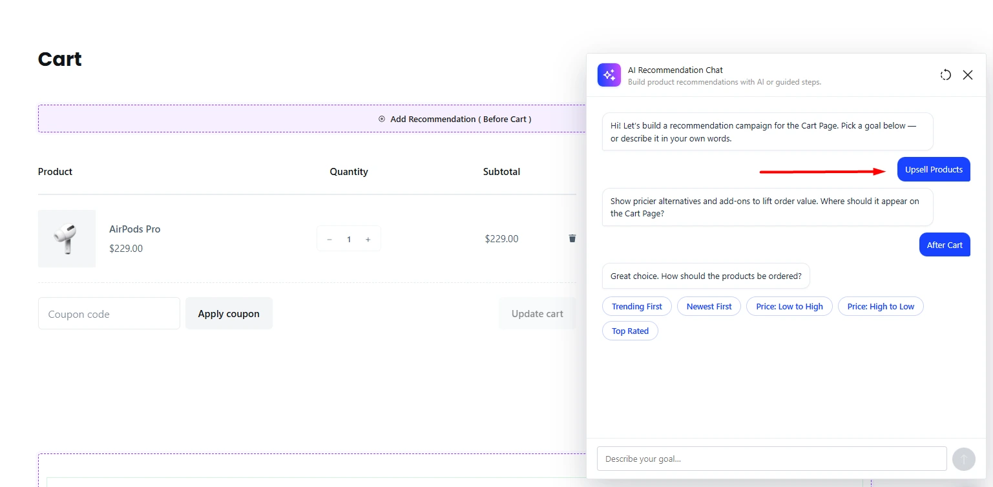
Task: Click the 'Build product recommendations' subtitle text
Action: click(724, 82)
